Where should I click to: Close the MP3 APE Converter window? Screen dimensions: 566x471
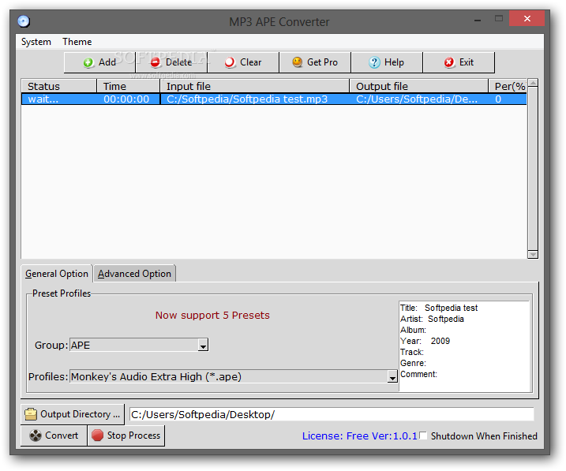click(x=527, y=19)
